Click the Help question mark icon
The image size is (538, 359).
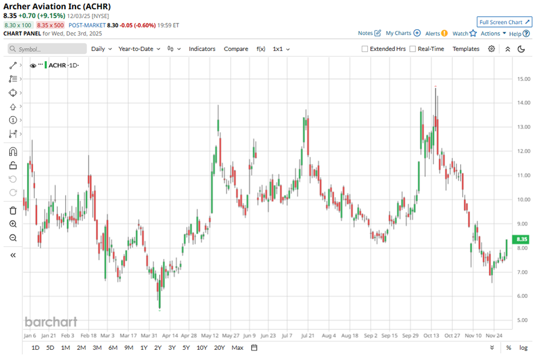point(527,34)
